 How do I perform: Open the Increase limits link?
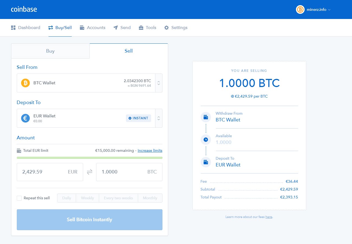click(150, 150)
